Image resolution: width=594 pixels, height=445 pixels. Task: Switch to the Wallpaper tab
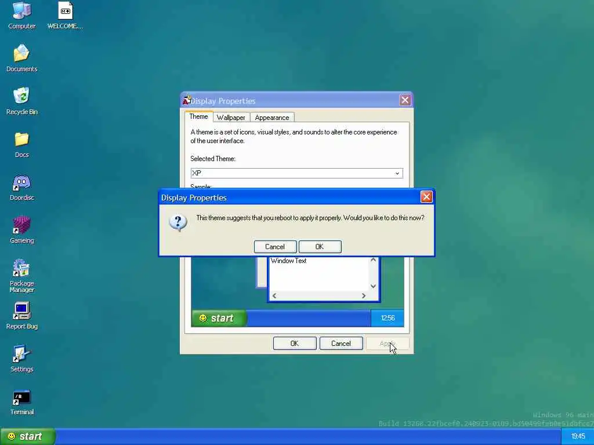point(231,117)
